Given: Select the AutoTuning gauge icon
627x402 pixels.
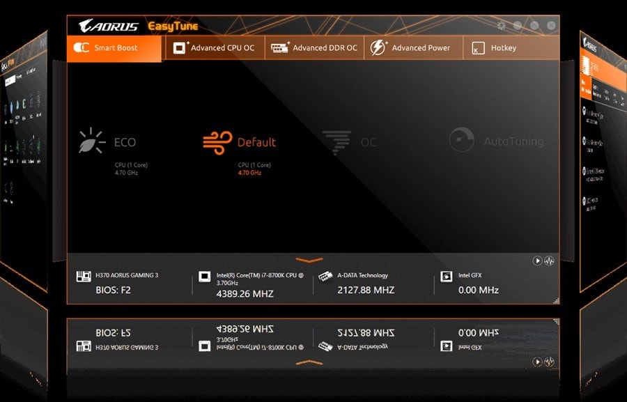Looking at the screenshot, I should [x=461, y=139].
